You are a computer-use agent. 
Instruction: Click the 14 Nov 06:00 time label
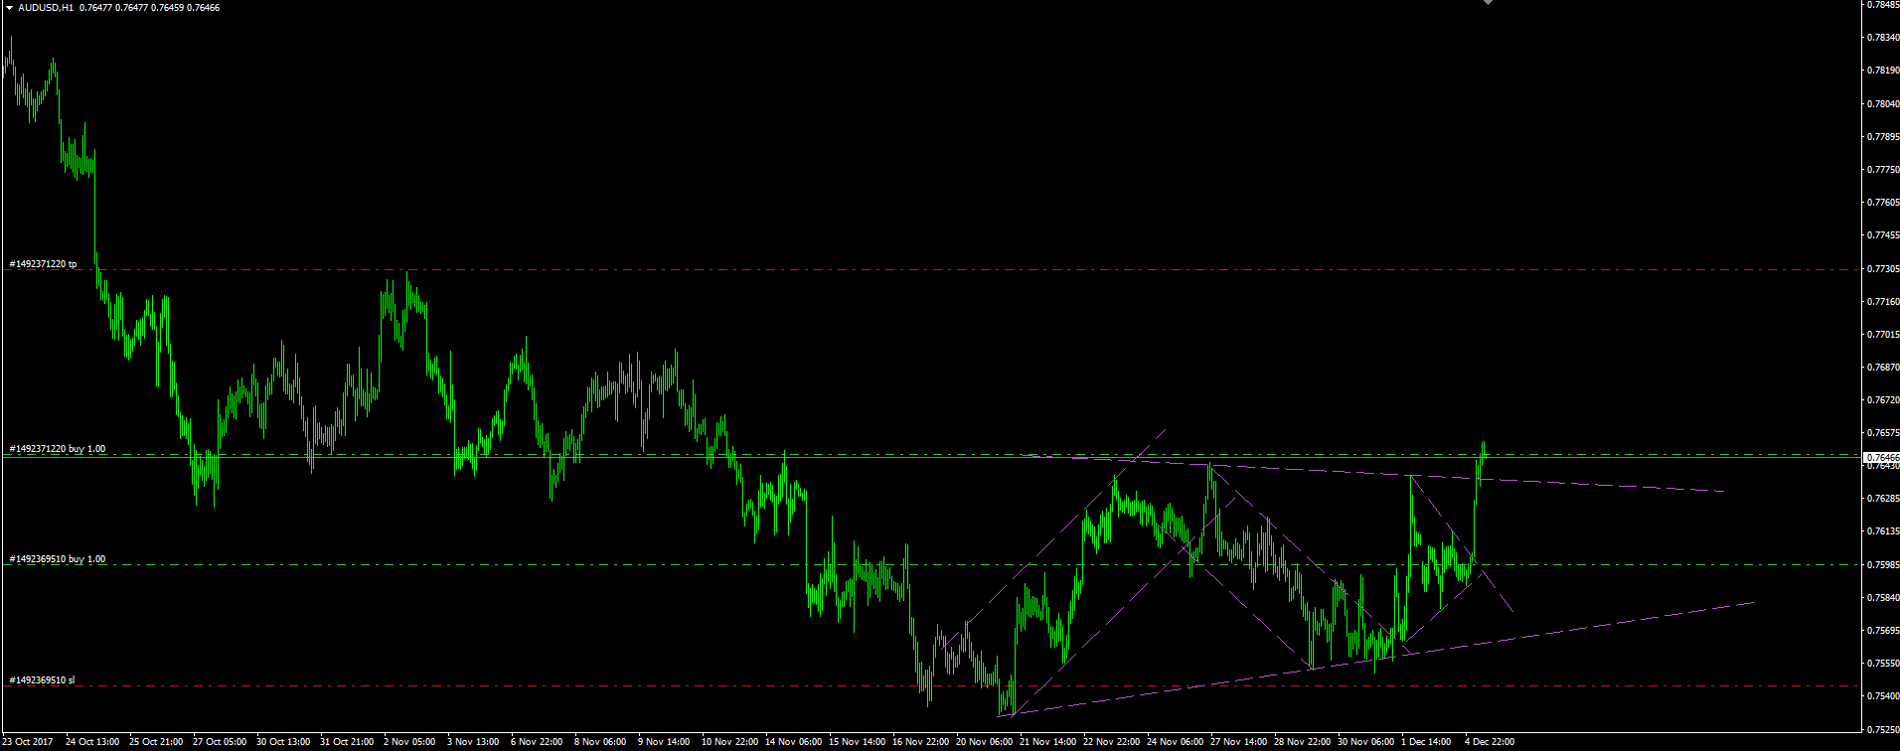[792, 742]
